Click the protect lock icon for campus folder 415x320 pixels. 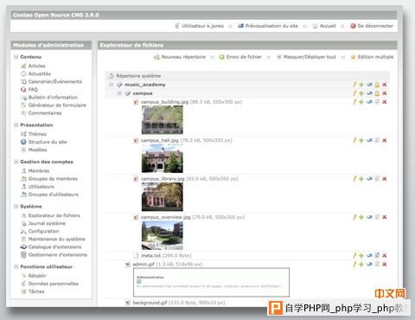coord(377,93)
